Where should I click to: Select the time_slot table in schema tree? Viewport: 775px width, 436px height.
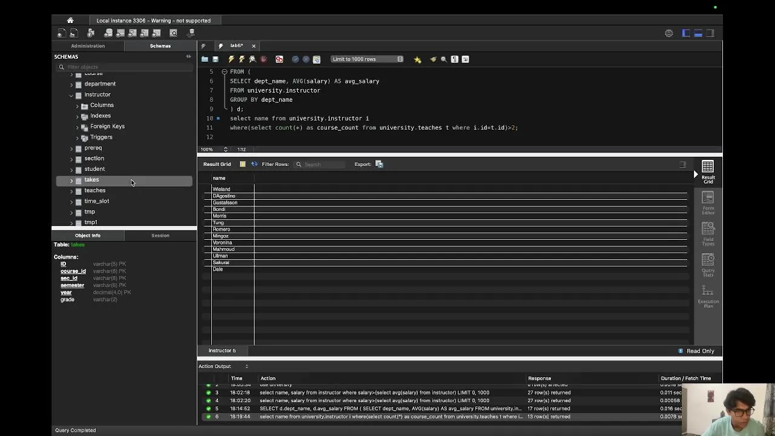[x=97, y=201]
